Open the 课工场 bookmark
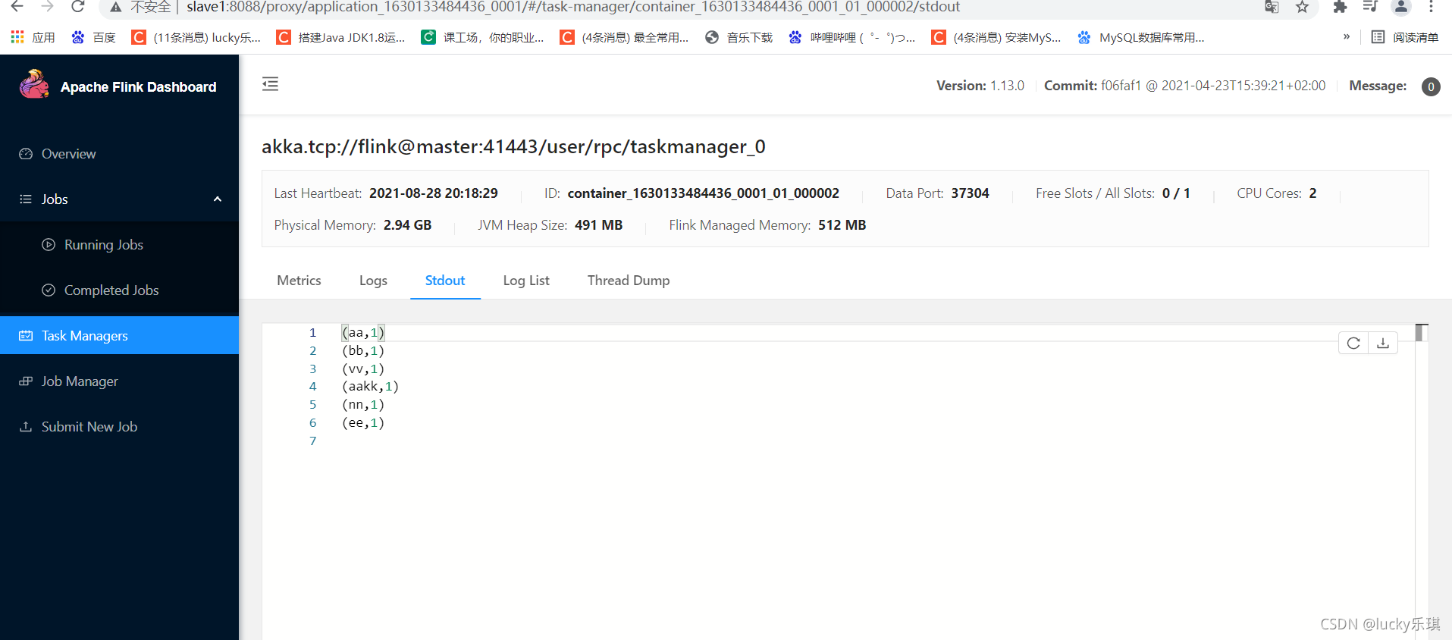This screenshot has height=640, width=1452. [483, 37]
